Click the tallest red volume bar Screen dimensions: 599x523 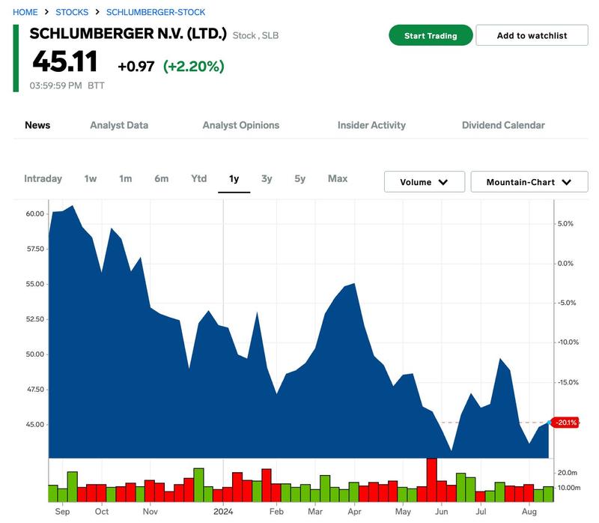pyautogui.click(x=432, y=480)
